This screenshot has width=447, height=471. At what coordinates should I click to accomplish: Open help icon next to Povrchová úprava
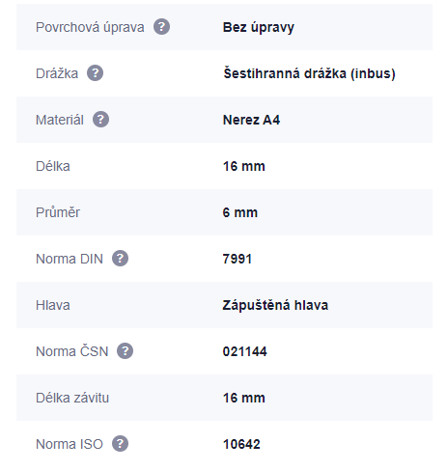tap(161, 27)
